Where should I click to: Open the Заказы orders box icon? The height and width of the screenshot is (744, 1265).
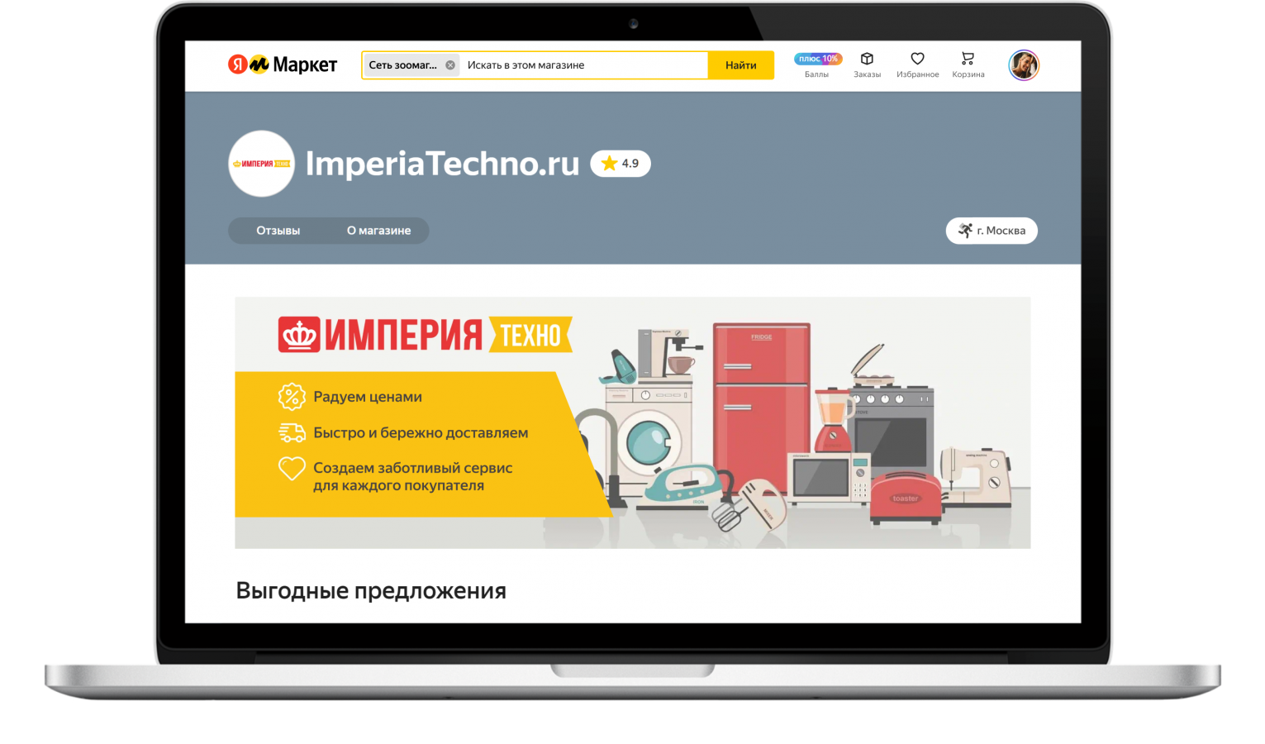point(867,59)
